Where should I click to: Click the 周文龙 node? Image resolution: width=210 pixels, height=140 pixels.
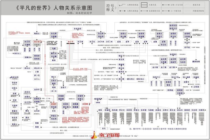(172, 110)
